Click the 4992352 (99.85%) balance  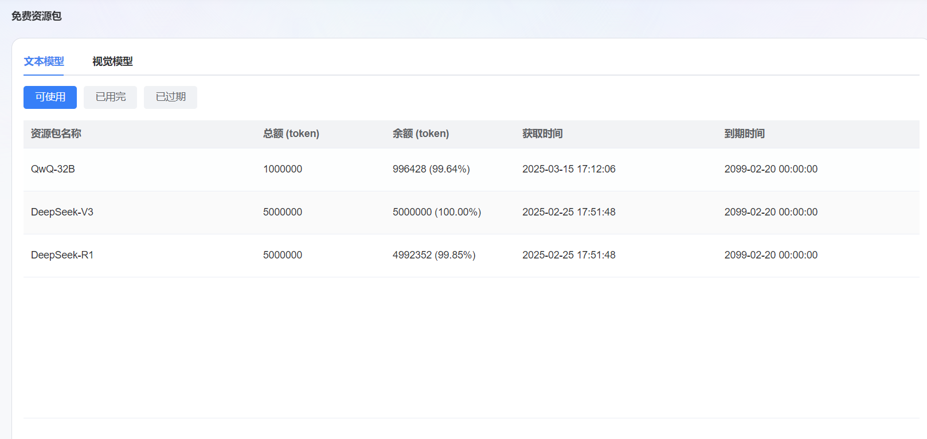[434, 255]
